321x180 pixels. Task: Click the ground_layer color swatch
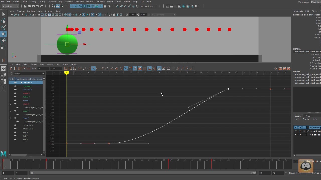click(x=308, y=131)
